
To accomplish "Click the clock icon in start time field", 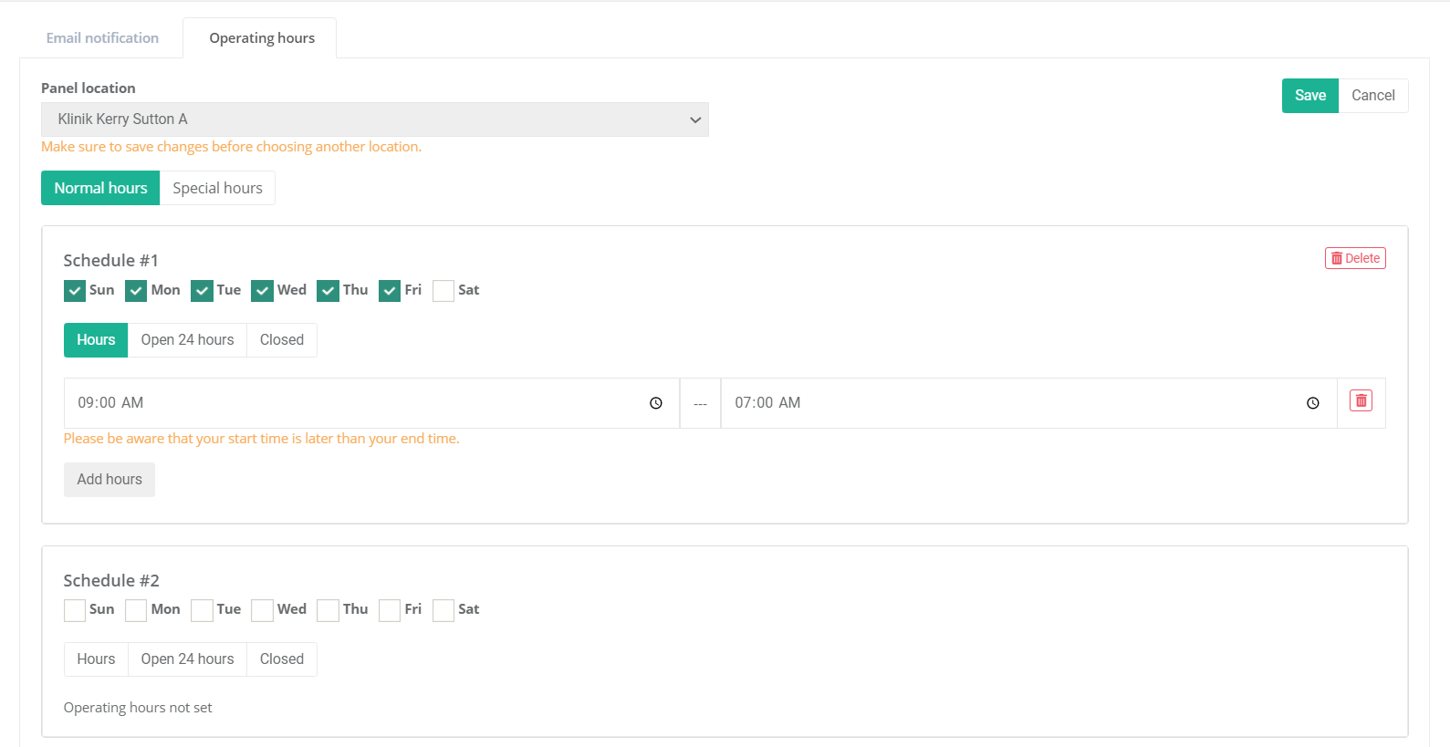I will point(655,403).
